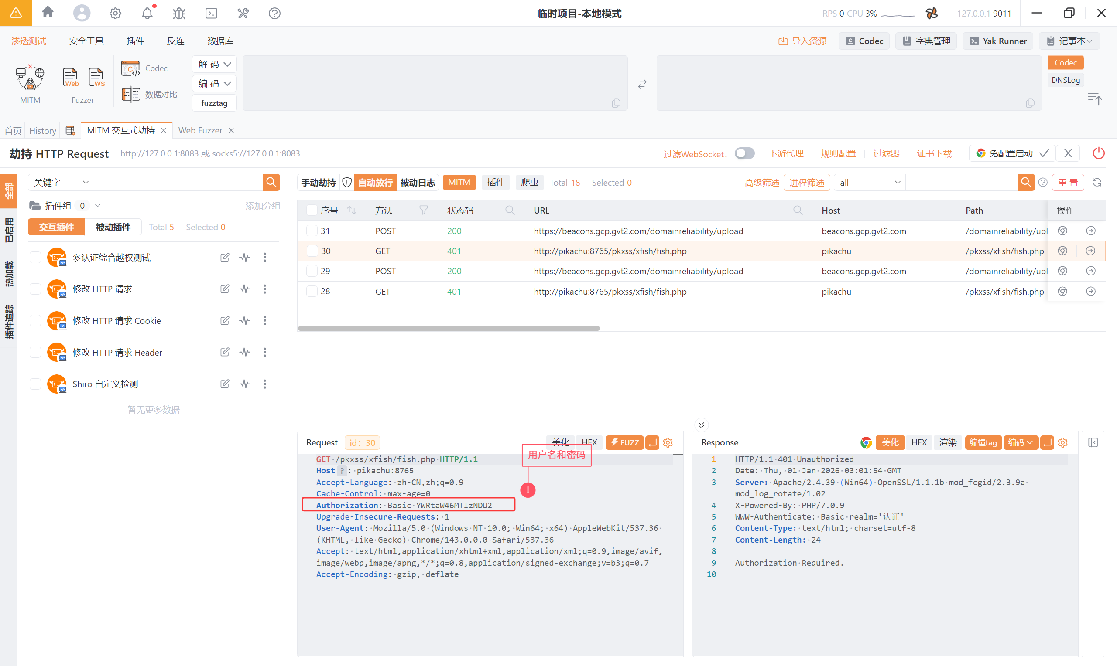The width and height of the screenshot is (1117, 666).
Task: Click the FUZZ button in Request panel
Action: (624, 442)
